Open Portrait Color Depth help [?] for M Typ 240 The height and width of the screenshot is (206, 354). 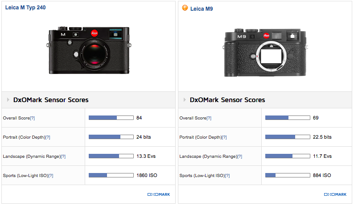click(48, 137)
